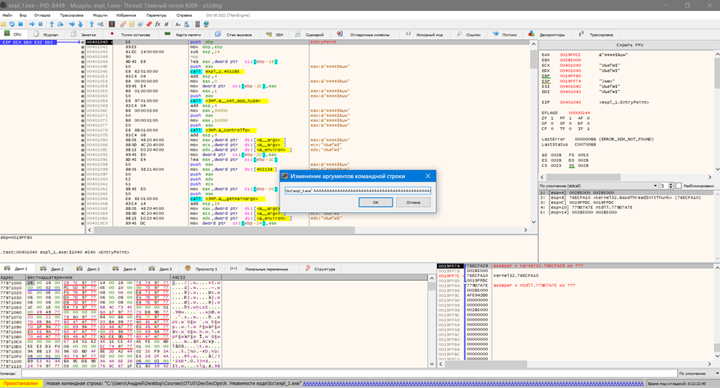Viewport: 720px width, 388px height.
Task: Click the Restart debugging toolbar icon
Action: [12, 24]
